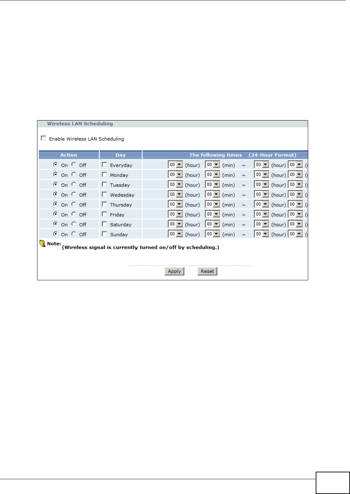Expand Wedesday start minute dropdown
The width and height of the screenshot is (350, 494).
coord(212,194)
